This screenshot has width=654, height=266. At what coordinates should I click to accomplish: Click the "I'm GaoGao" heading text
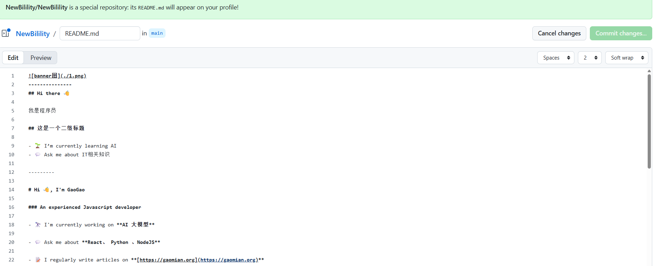70,190
